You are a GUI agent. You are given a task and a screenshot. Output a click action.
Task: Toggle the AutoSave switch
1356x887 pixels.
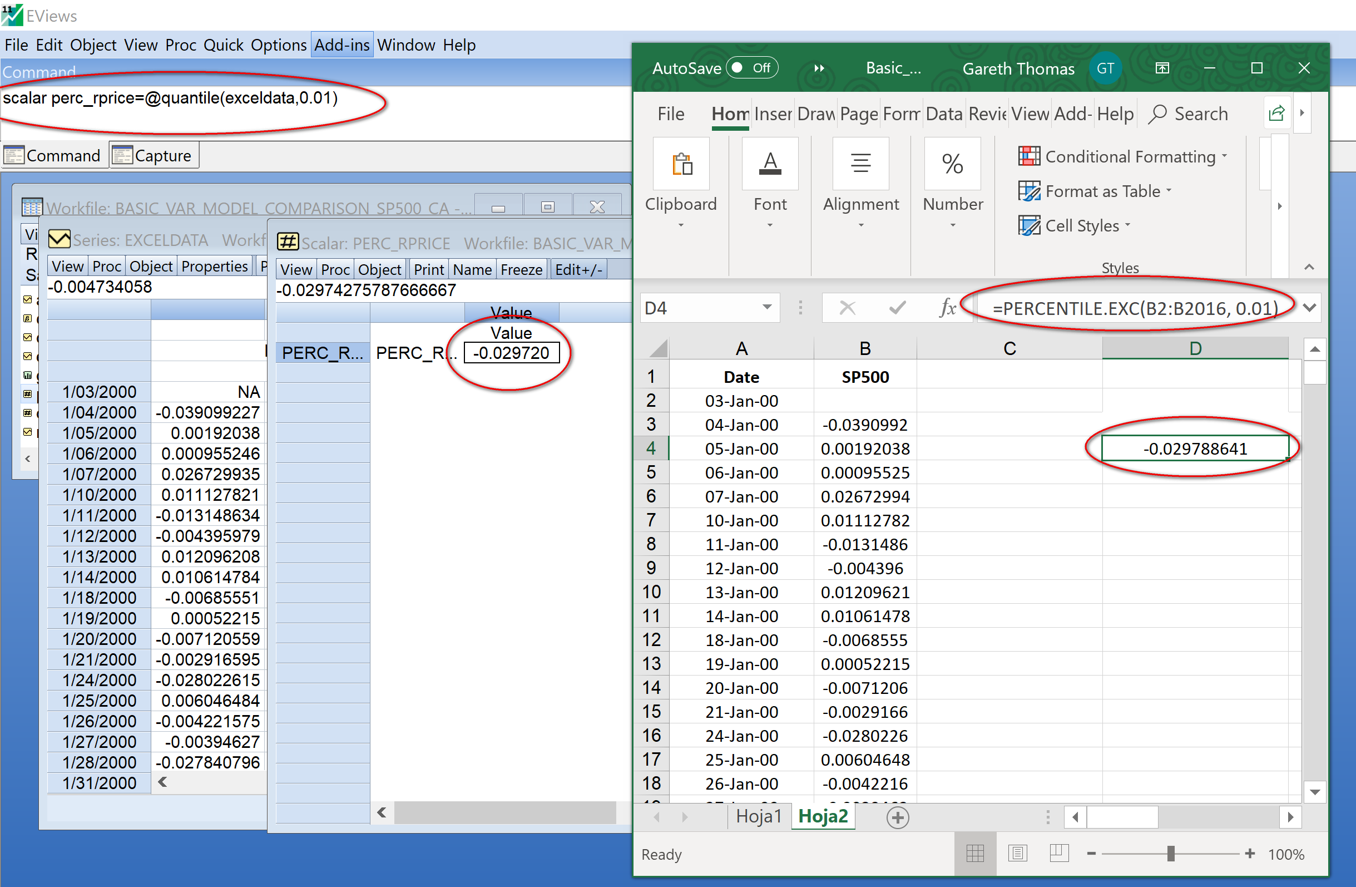(751, 68)
